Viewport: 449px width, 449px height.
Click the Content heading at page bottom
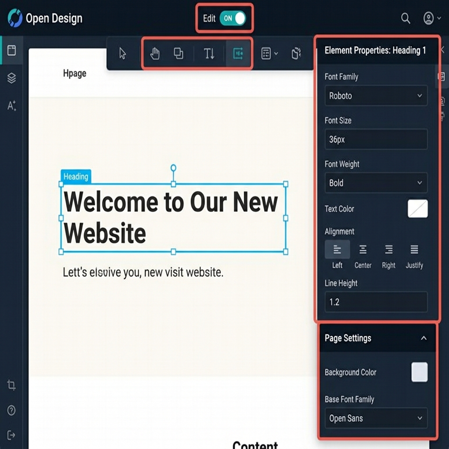pyautogui.click(x=255, y=445)
